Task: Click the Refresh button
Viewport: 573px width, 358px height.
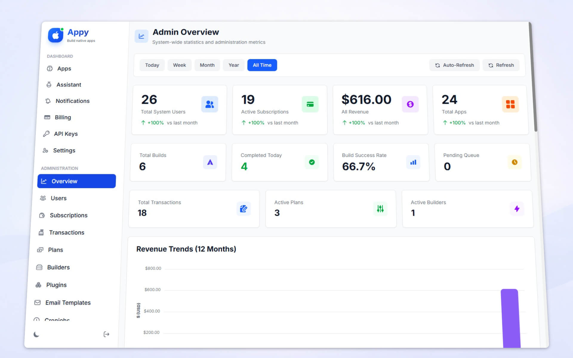Action: click(501, 65)
